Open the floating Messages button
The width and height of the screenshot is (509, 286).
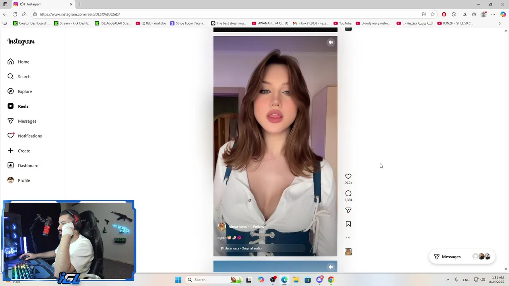462,257
